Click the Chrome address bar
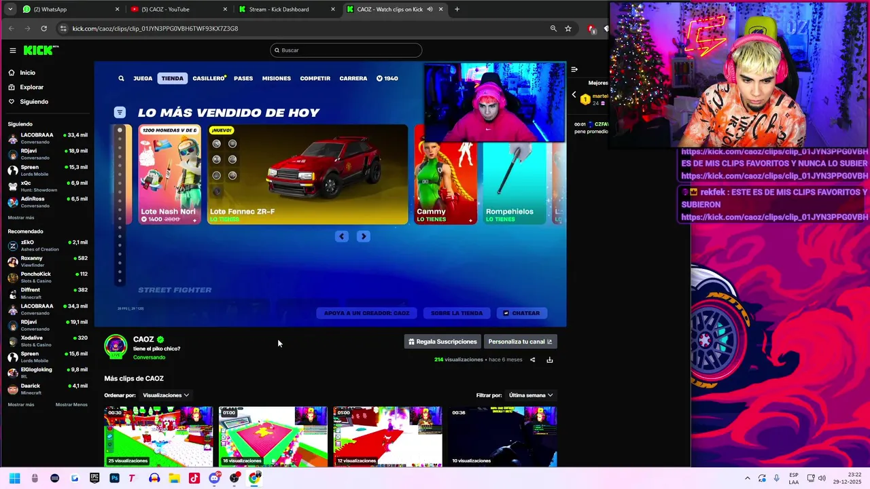 (x=306, y=29)
